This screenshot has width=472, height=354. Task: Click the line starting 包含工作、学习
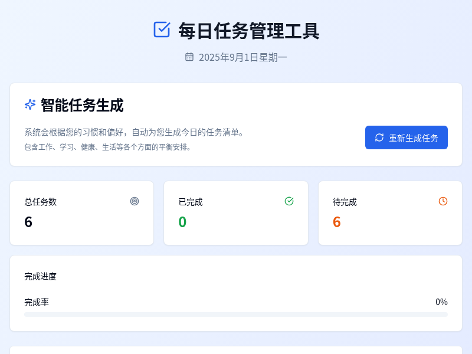pyautogui.click(x=107, y=147)
